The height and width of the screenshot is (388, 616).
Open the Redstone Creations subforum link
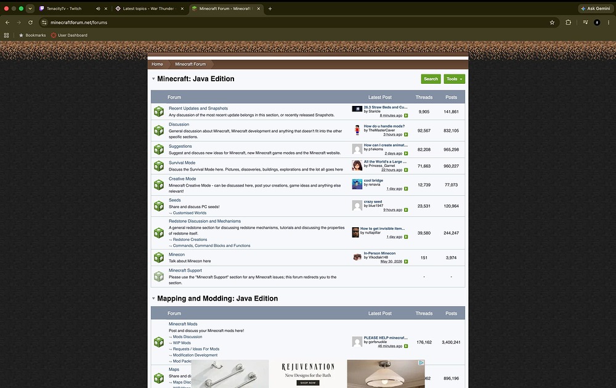[x=190, y=240]
